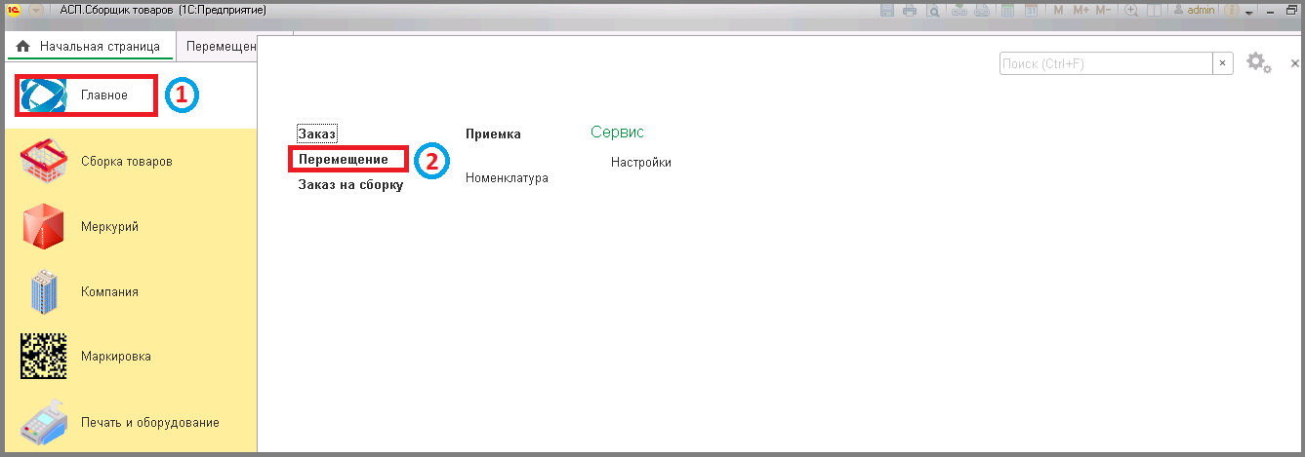The width and height of the screenshot is (1305, 457).
Task: Click the go to link chain icon
Action: (x=982, y=10)
